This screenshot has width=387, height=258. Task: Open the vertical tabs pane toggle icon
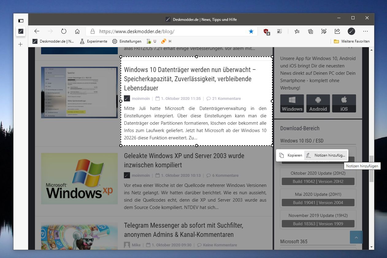(x=21, y=21)
